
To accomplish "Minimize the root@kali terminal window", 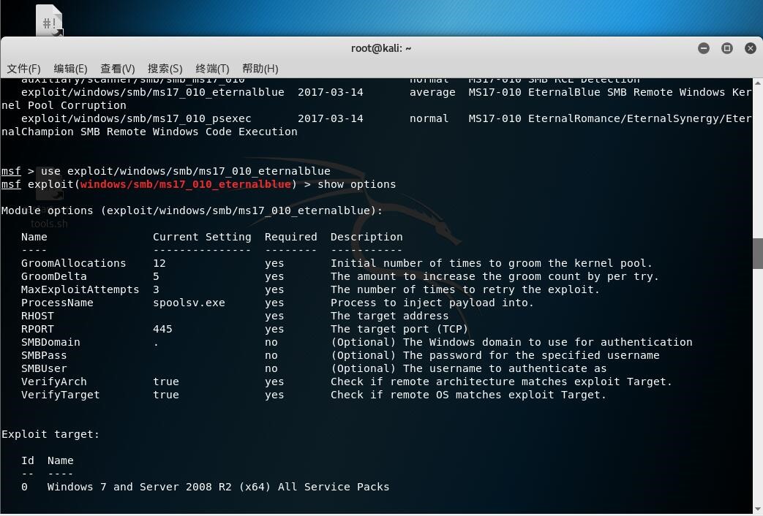I will click(x=704, y=48).
